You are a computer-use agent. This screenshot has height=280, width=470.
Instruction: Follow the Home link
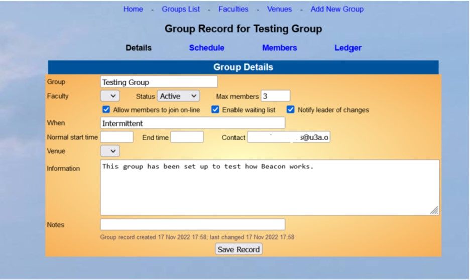(x=133, y=9)
